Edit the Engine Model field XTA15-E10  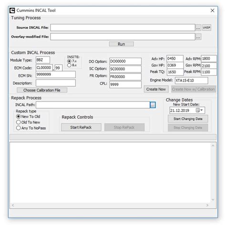(x=191, y=81)
